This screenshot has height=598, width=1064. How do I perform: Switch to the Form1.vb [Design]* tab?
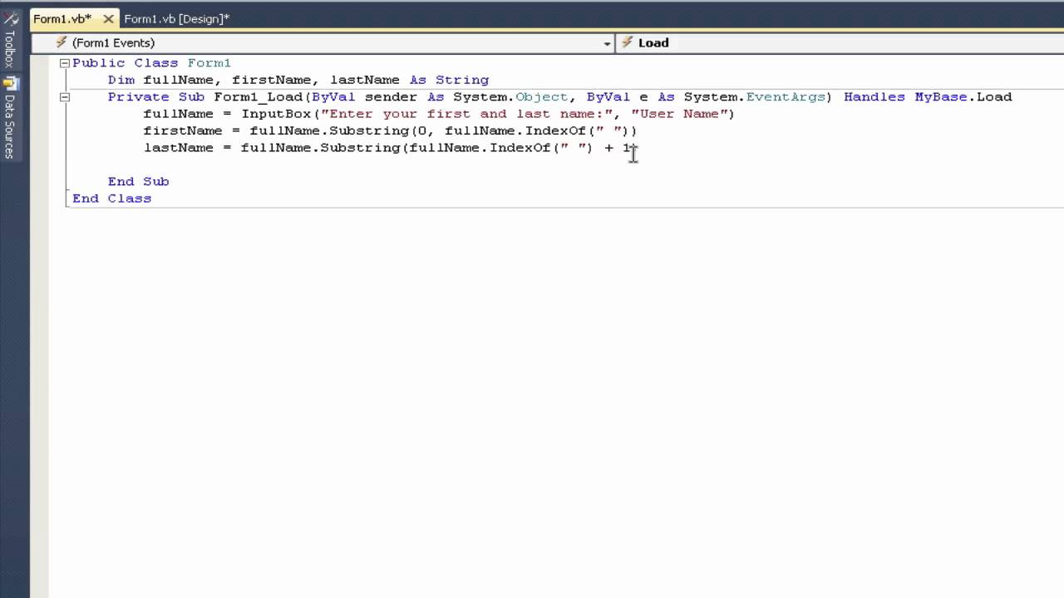click(176, 18)
